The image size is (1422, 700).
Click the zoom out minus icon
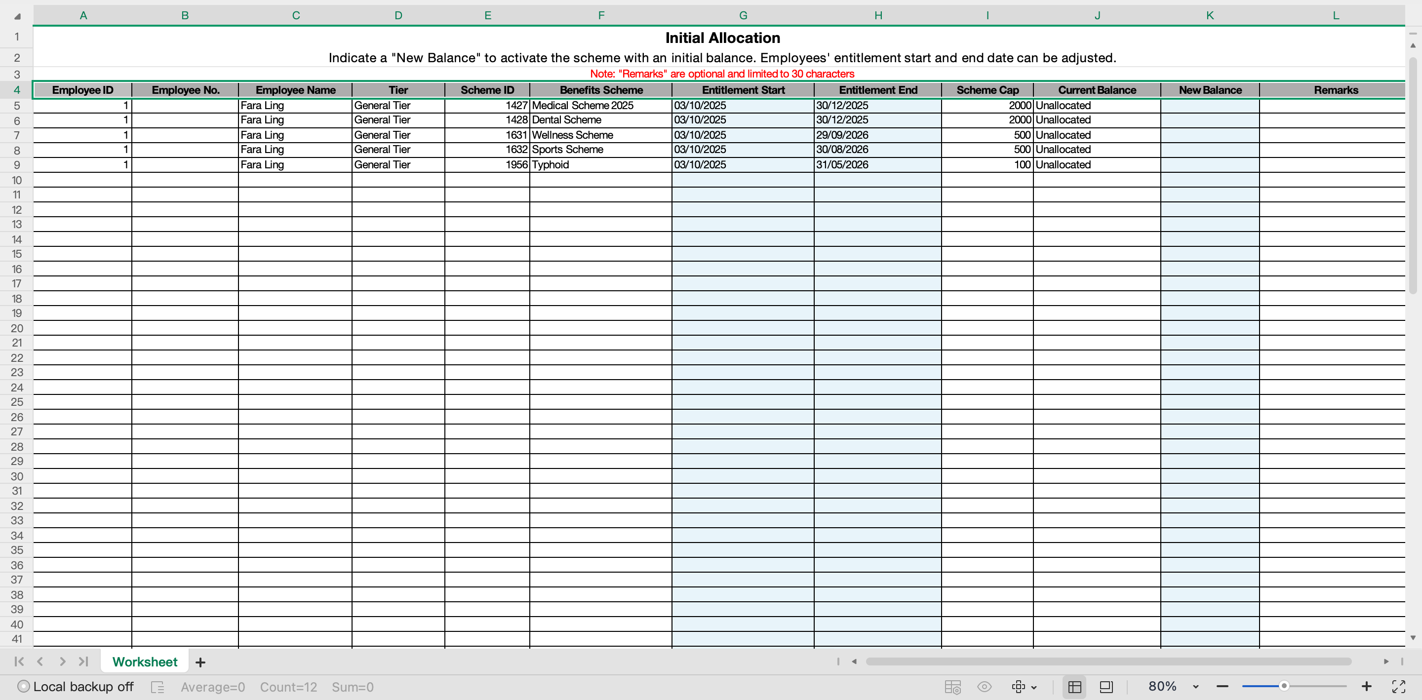[x=1222, y=686]
